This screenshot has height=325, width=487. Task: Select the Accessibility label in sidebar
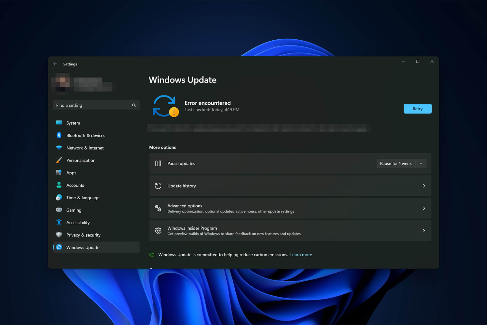pyautogui.click(x=78, y=223)
